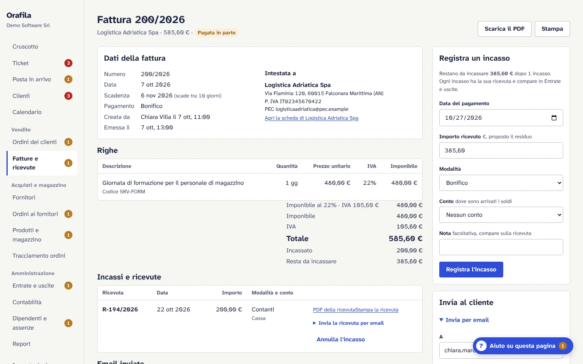
Task: Select Fatture e ricevute in sidebar
Action: pyautogui.click(x=42, y=163)
